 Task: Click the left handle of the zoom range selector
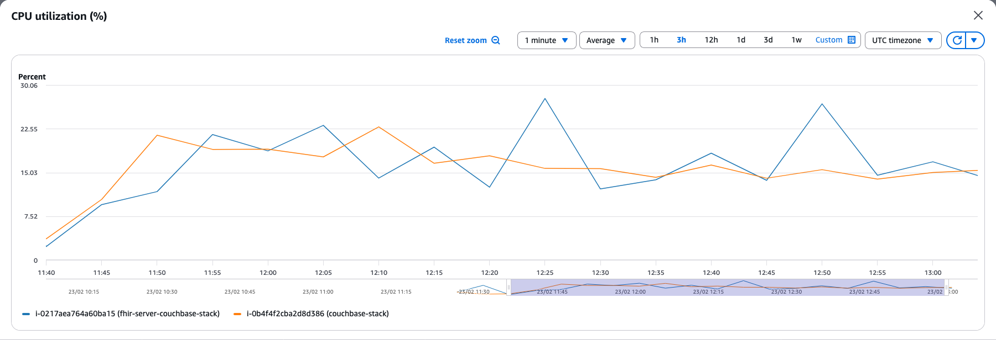tap(509, 287)
